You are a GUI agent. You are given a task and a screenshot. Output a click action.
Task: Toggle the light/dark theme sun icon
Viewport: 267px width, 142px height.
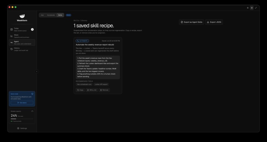pyautogui.click(x=252, y=8)
